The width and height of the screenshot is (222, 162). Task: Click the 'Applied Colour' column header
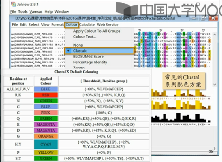pyautogui.click(x=46, y=81)
